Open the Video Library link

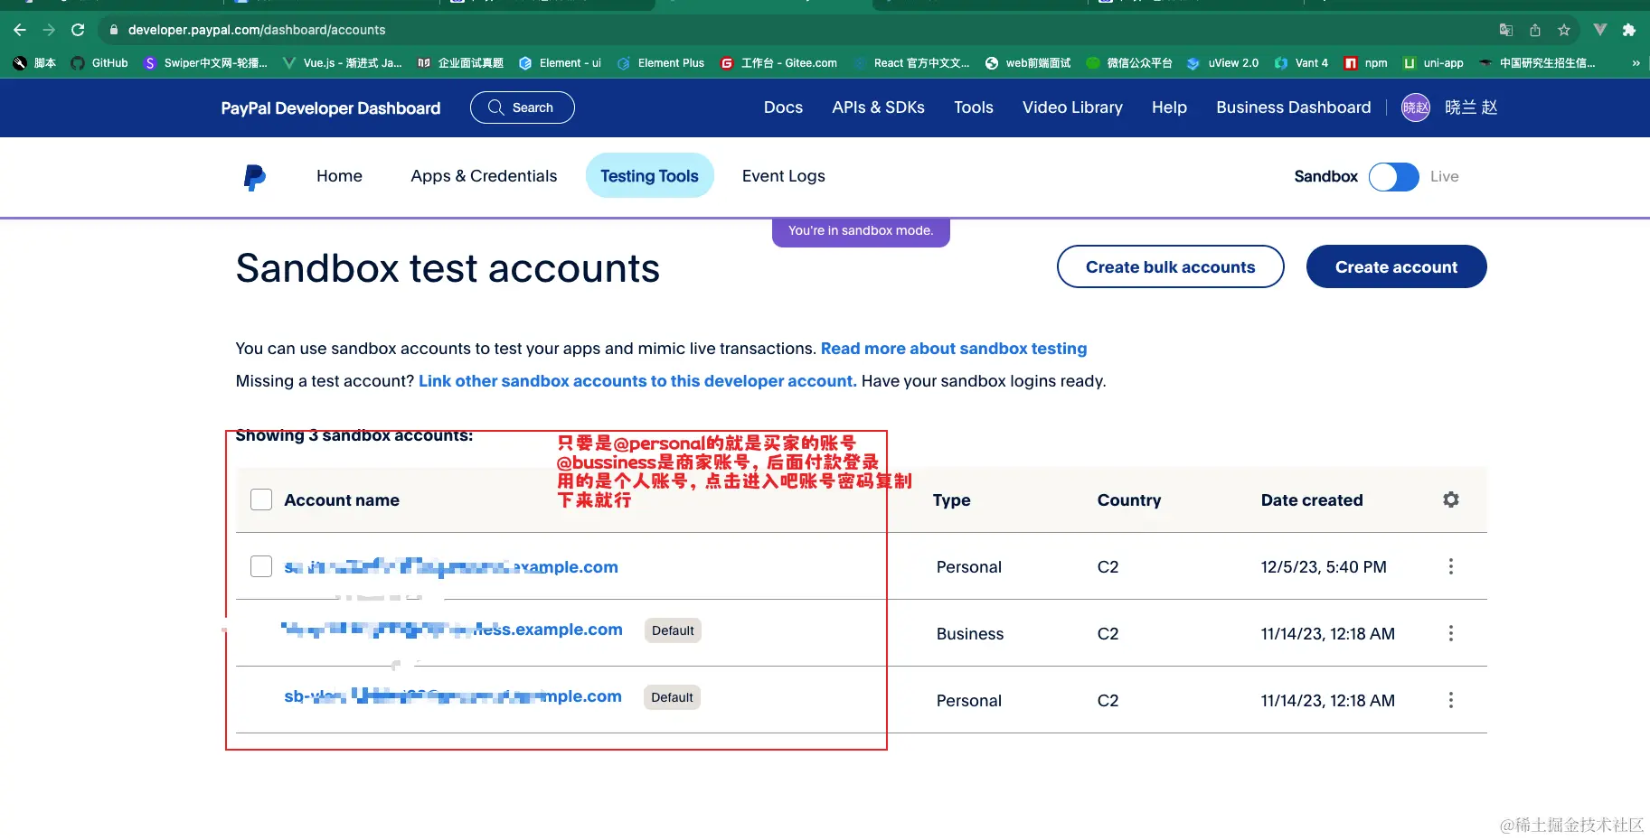coord(1072,107)
